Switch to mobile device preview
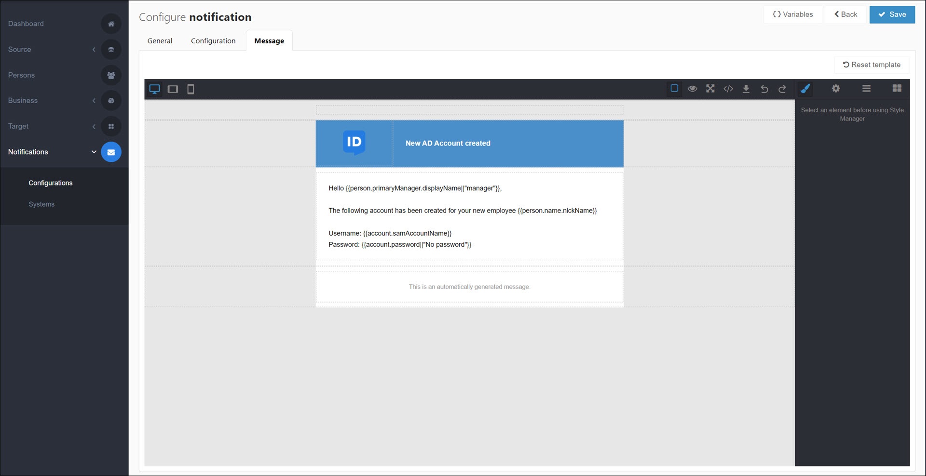The width and height of the screenshot is (926, 476). click(x=191, y=89)
